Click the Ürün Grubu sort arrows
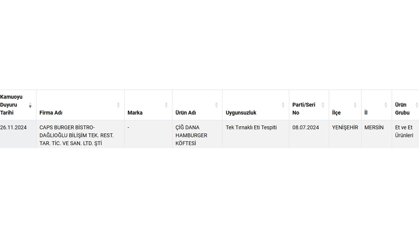 417,105
